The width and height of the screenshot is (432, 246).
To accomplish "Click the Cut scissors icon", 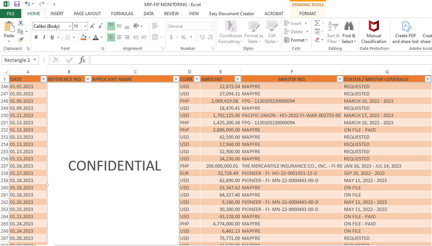I will 21,23.
